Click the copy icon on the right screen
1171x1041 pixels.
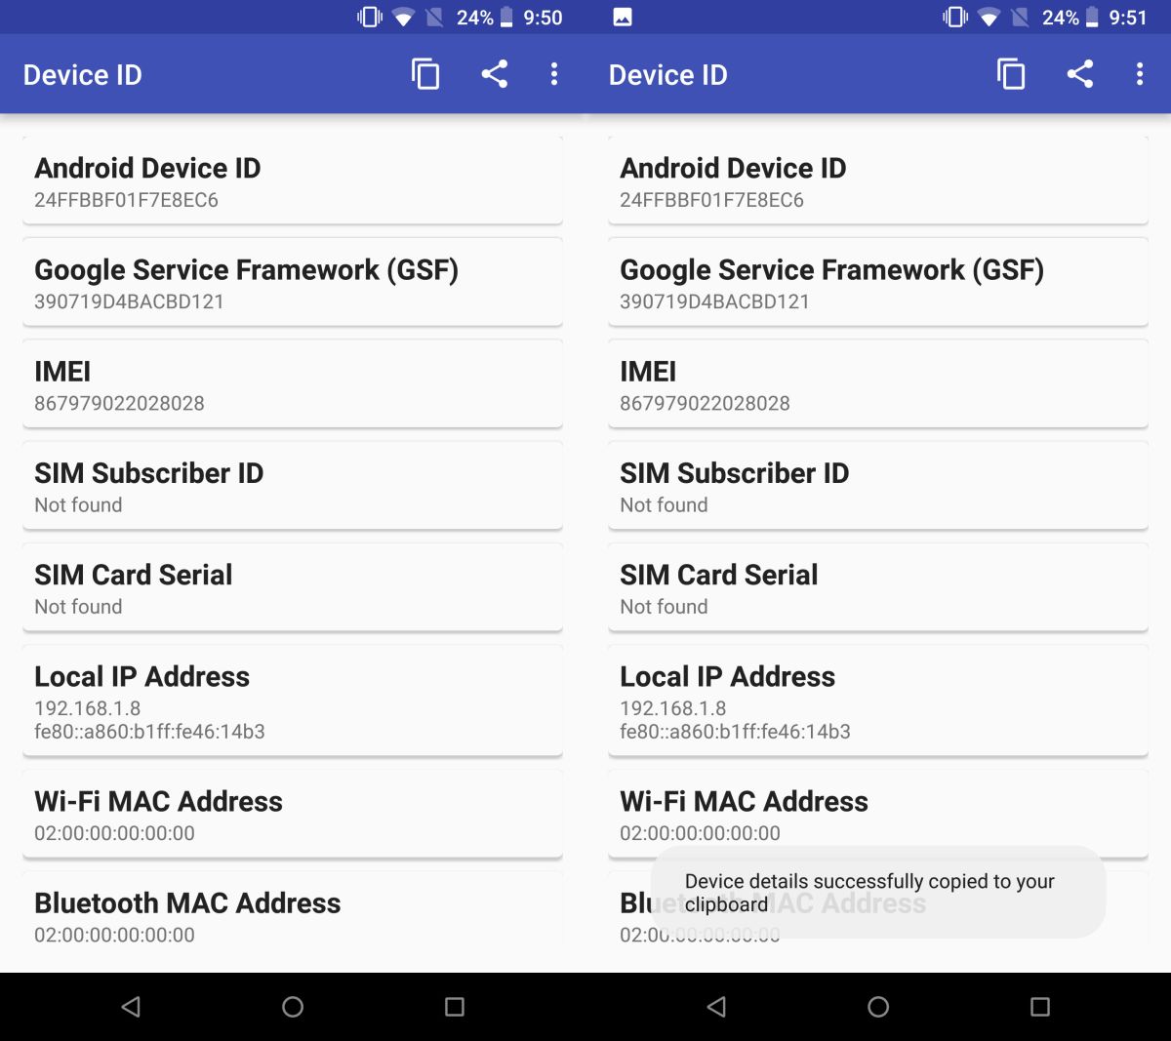point(1011,74)
